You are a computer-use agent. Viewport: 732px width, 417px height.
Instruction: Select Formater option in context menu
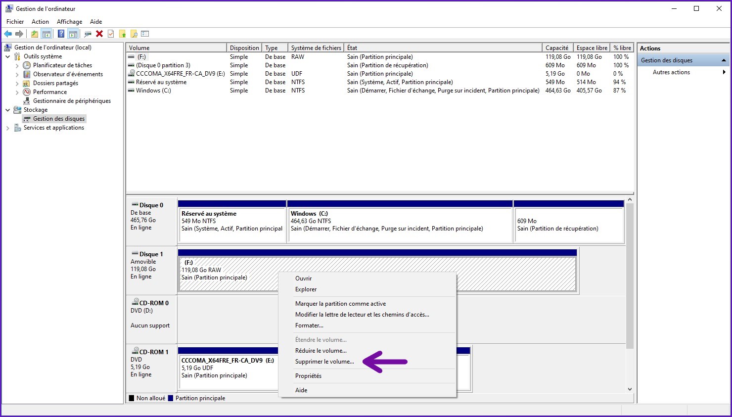click(x=309, y=325)
